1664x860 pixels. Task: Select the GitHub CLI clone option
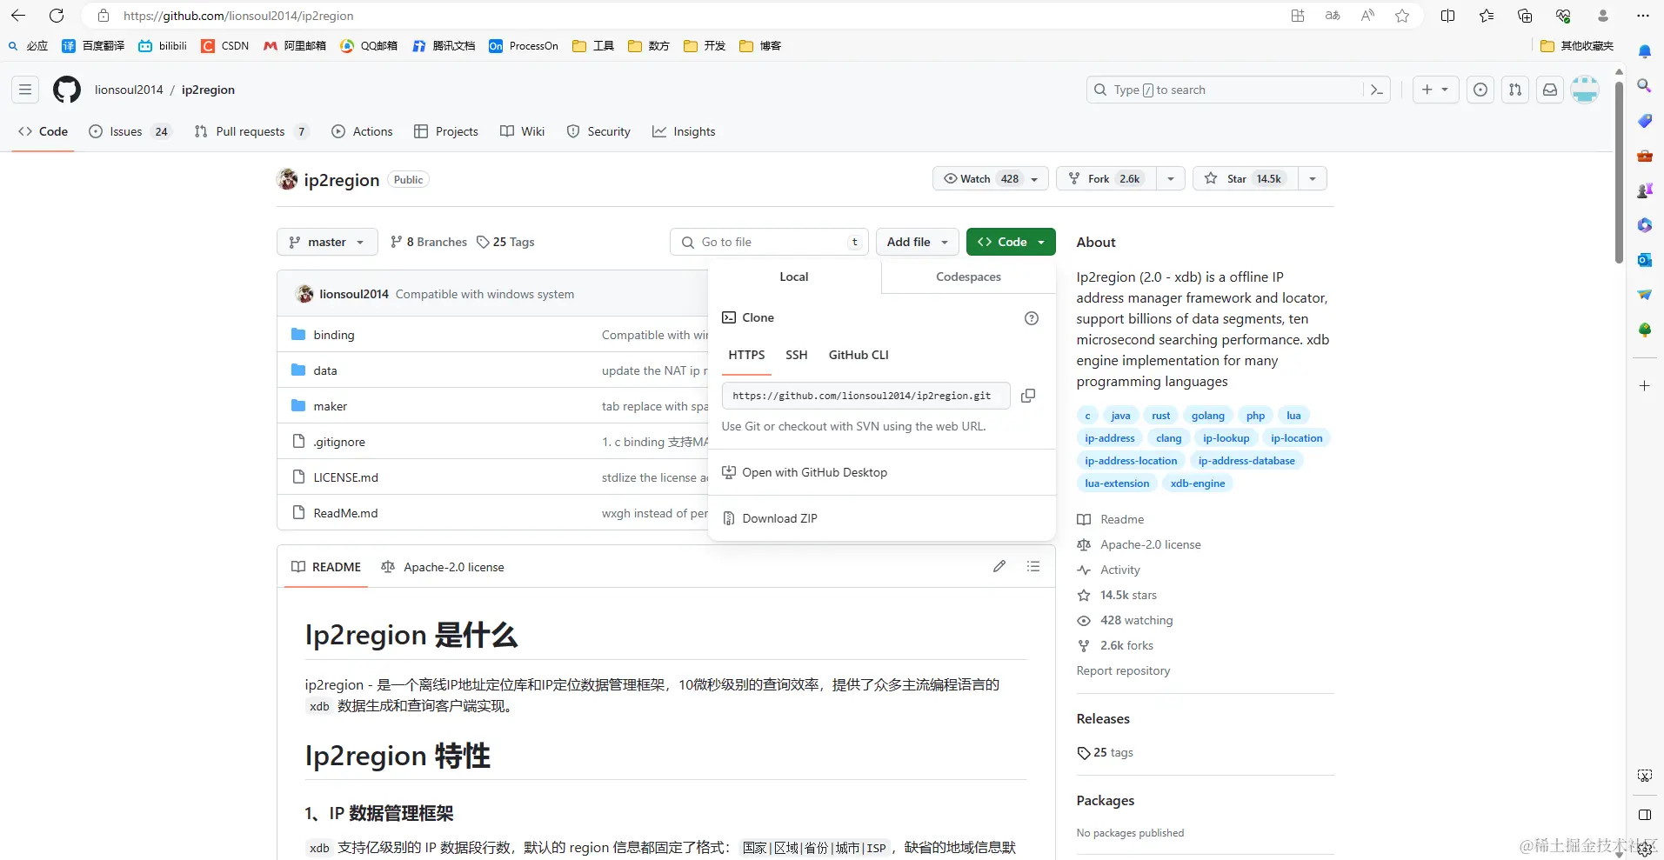(x=859, y=355)
